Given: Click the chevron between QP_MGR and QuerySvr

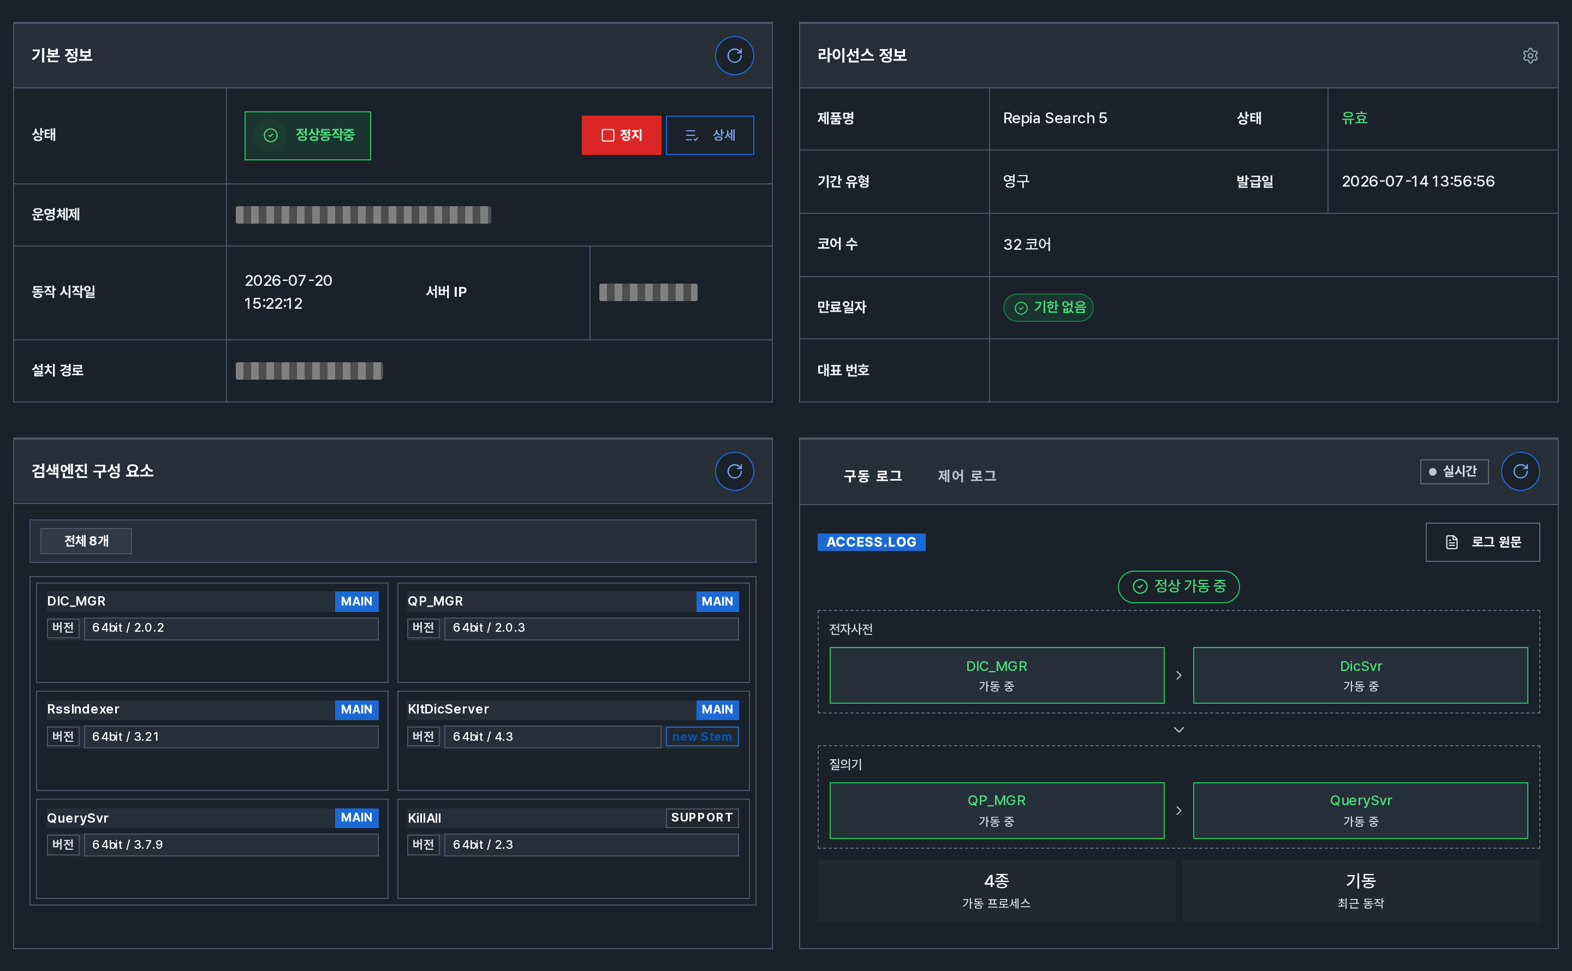Looking at the screenshot, I should [x=1178, y=811].
